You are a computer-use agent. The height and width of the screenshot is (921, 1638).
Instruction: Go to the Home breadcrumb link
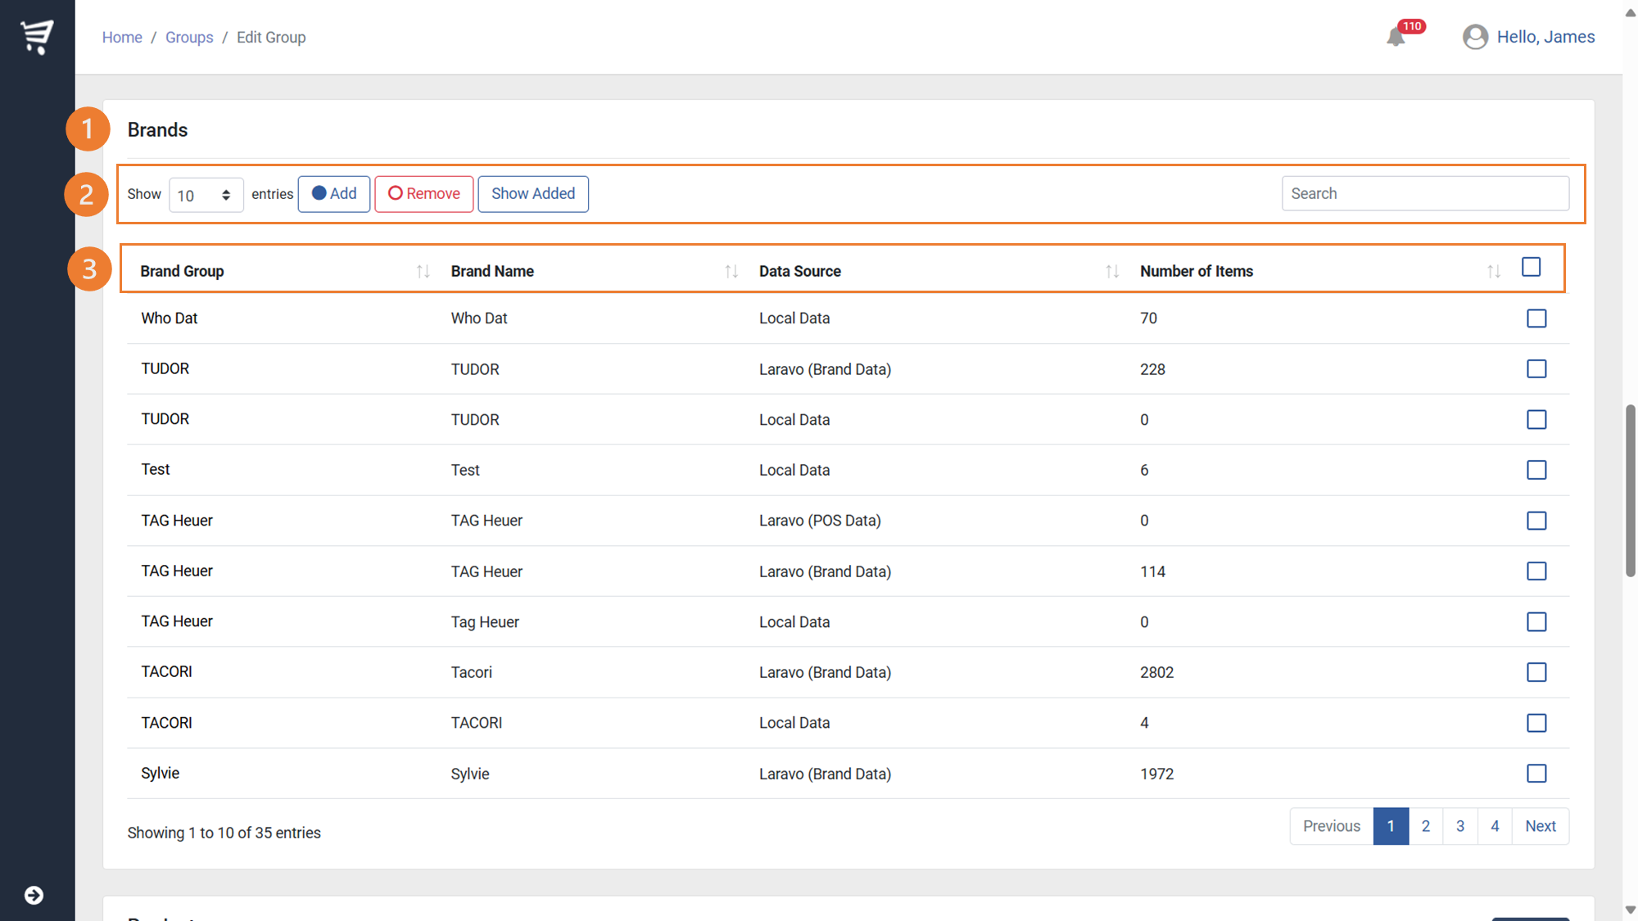[122, 38]
